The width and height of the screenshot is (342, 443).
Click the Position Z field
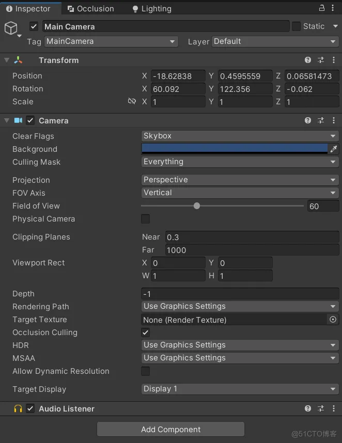point(312,76)
